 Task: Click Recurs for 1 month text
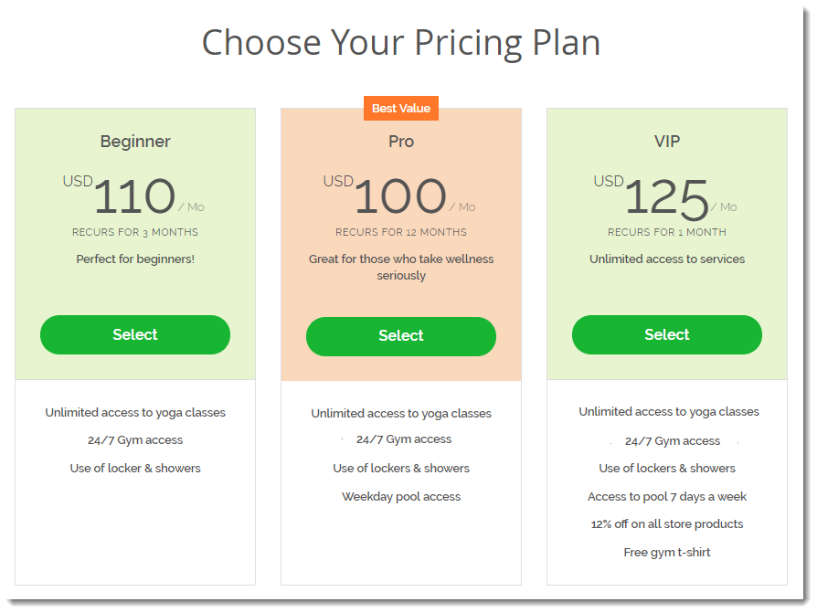(667, 232)
